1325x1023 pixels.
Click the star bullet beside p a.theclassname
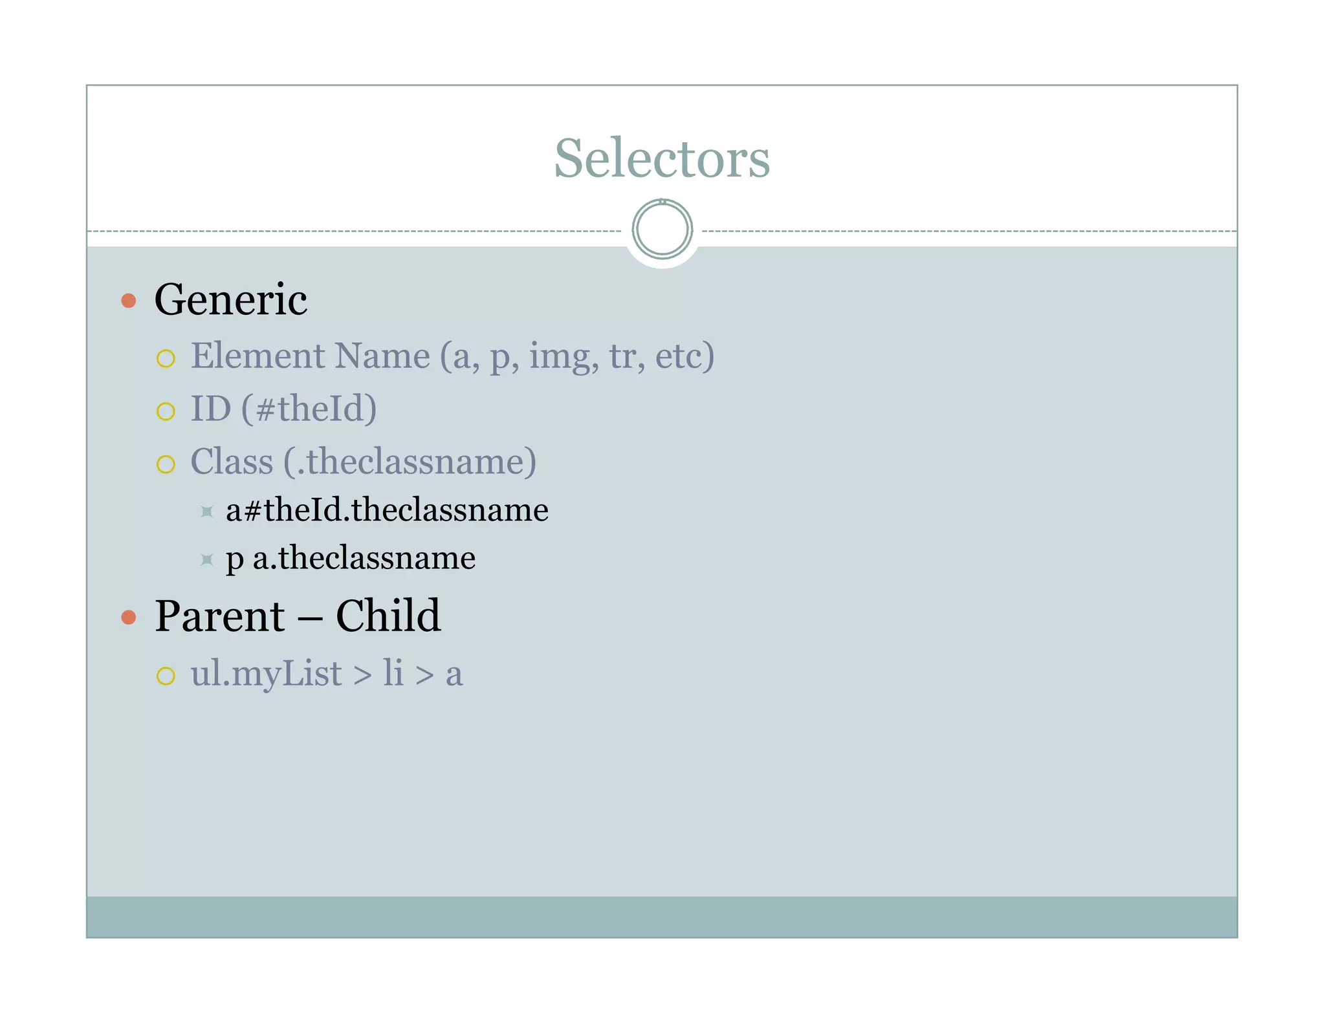(206, 559)
